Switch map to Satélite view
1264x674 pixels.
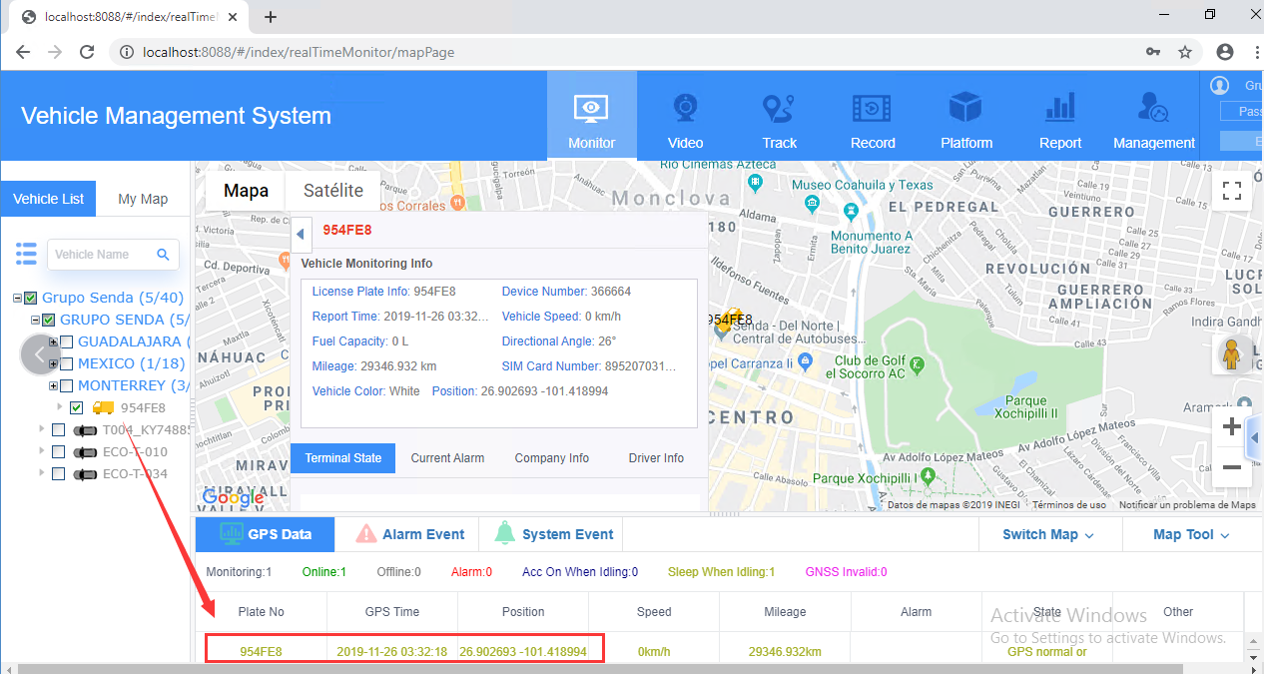332,190
